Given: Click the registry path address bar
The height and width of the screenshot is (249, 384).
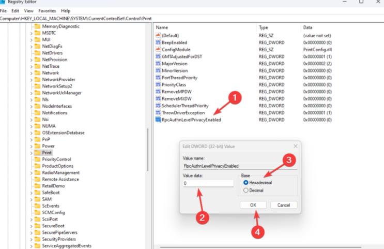Looking at the screenshot, I should [x=192, y=19].
